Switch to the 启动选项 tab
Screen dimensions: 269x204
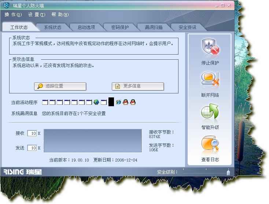point(86,27)
